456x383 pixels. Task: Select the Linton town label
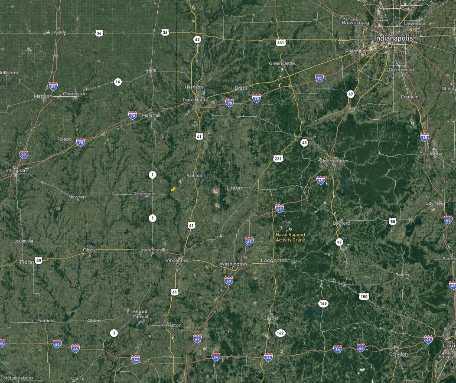click(x=234, y=188)
